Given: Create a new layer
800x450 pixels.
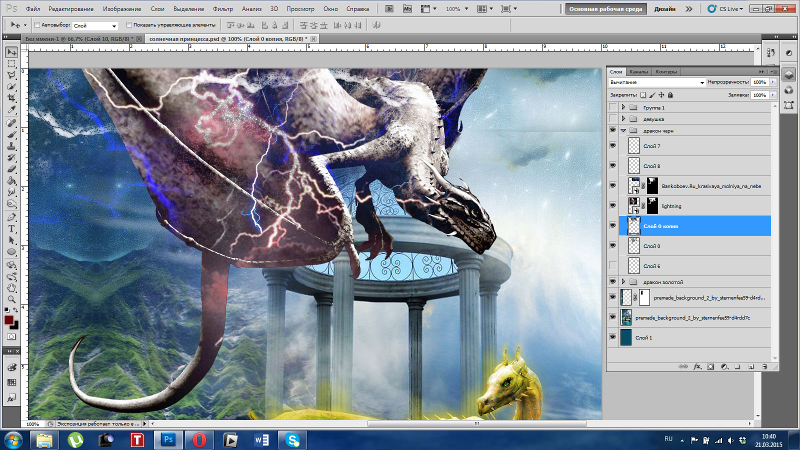Looking at the screenshot, I should coord(751,366).
